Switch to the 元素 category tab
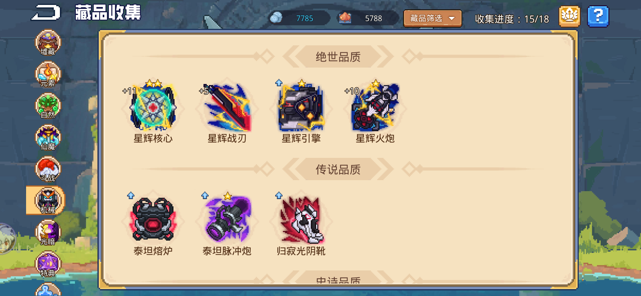 [x=48, y=74]
